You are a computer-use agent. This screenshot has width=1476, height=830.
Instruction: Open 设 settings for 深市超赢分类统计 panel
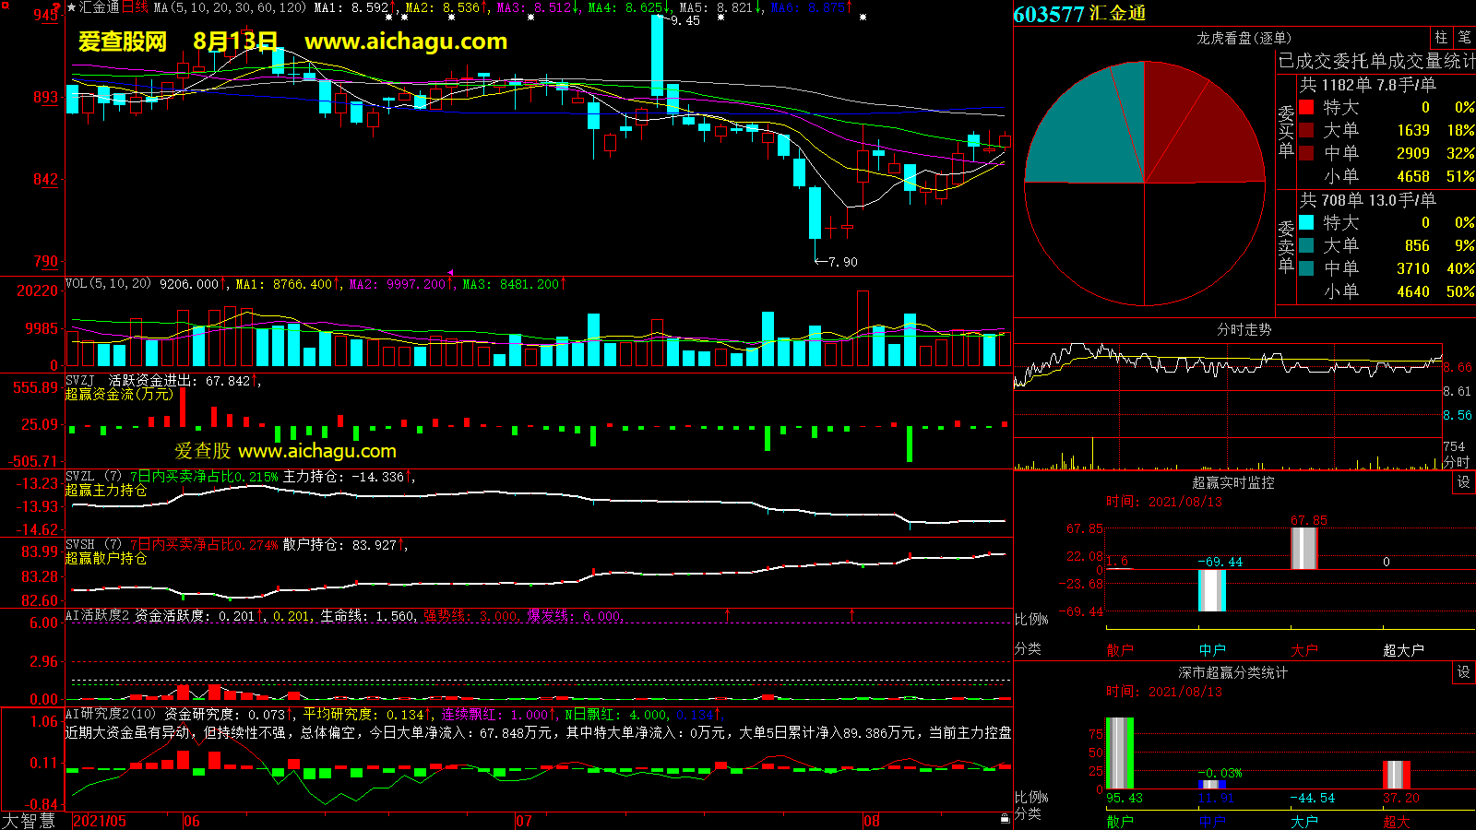click(x=1464, y=672)
